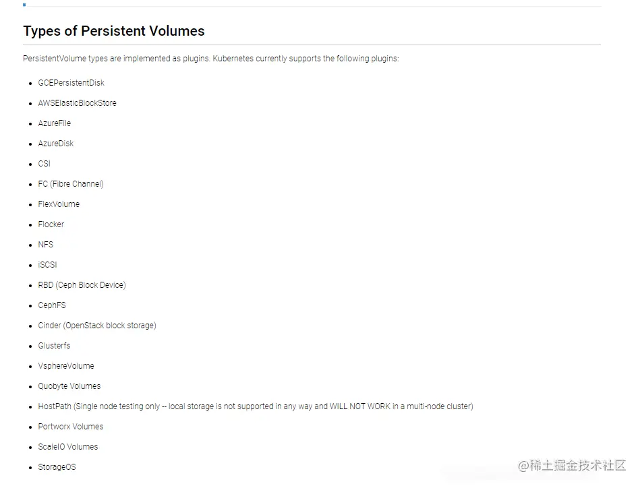
Task: Select the StorageOS list item
Action: point(57,467)
